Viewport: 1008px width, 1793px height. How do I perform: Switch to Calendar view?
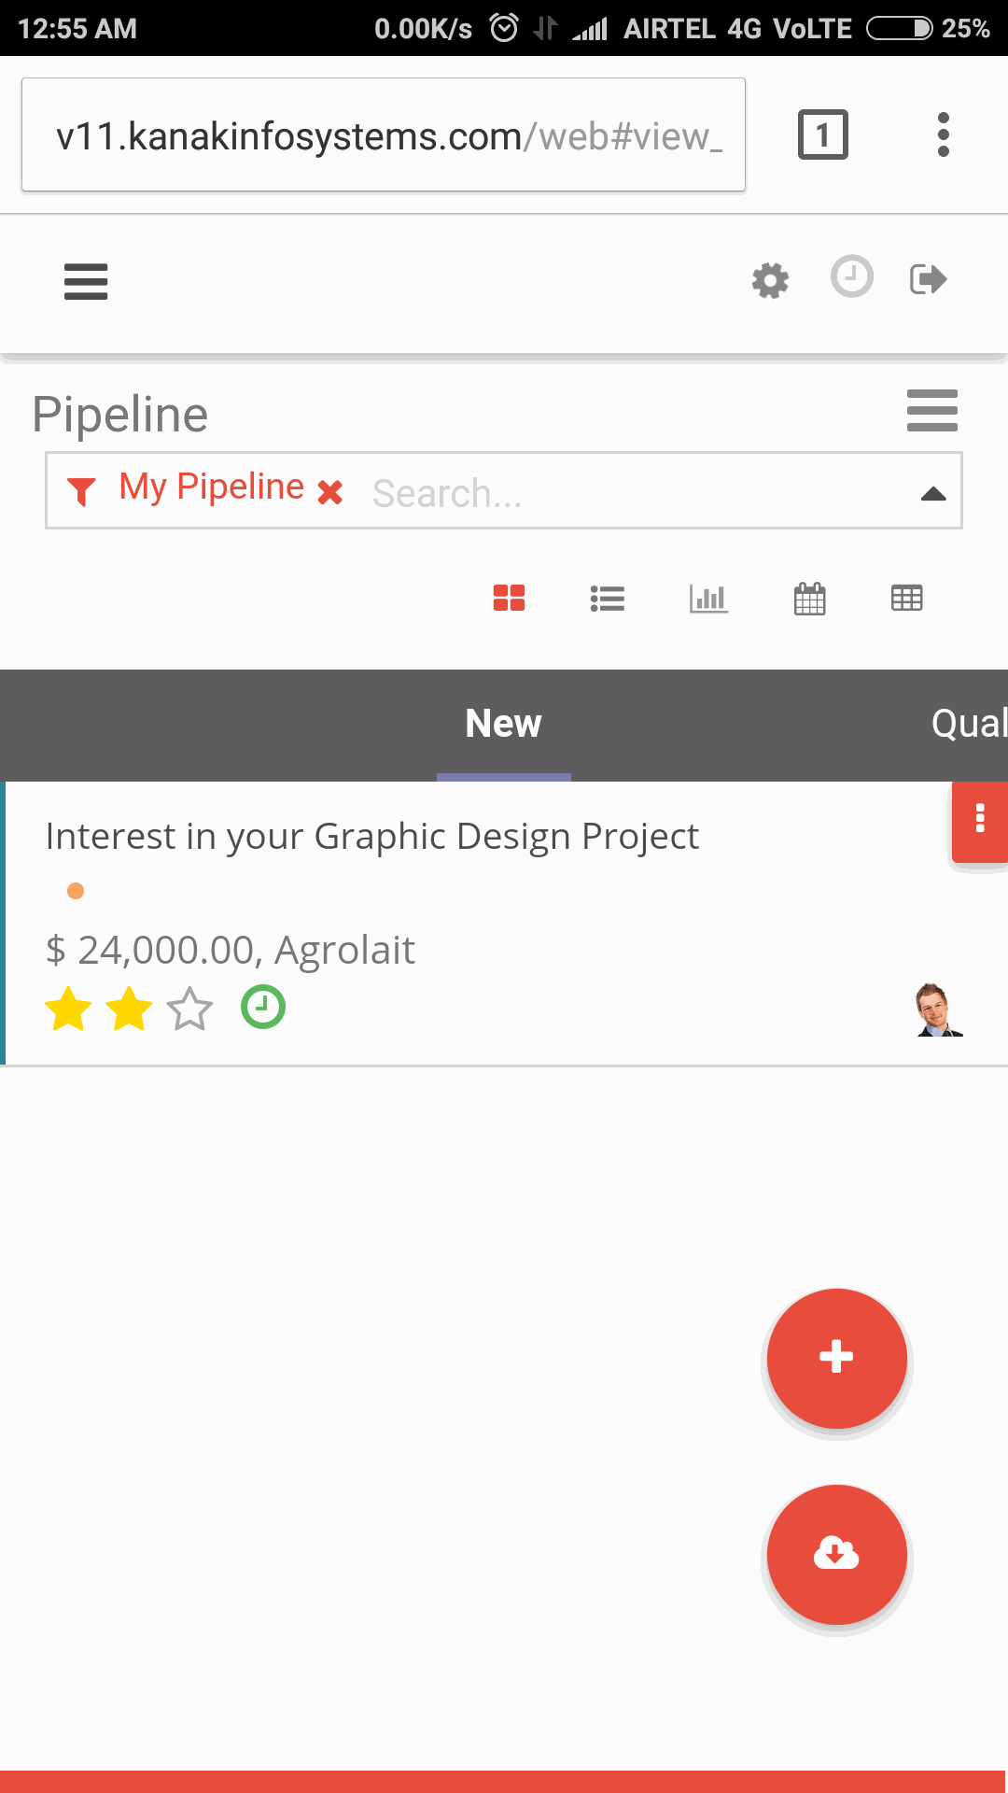(809, 599)
